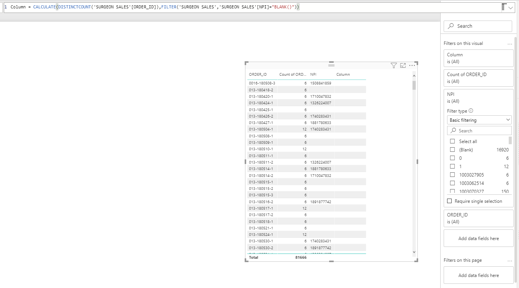This screenshot has width=519, height=288.
Task: Sort by the ORDER_ID column header
Action: coord(258,74)
